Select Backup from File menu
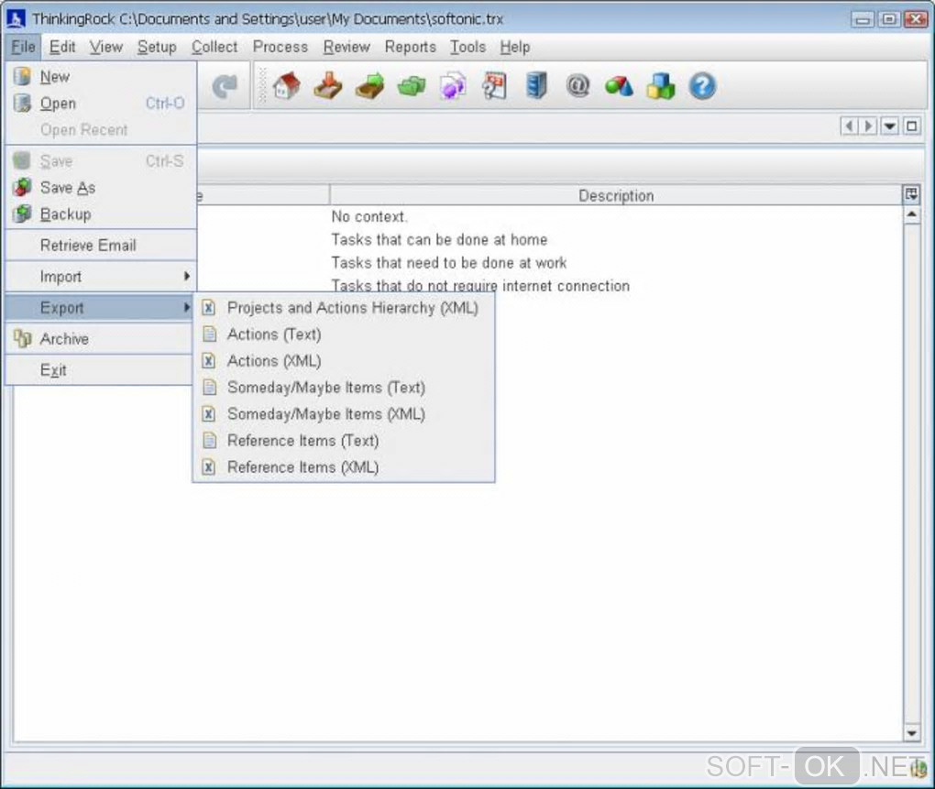The width and height of the screenshot is (935, 789). click(x=101, y=214)
